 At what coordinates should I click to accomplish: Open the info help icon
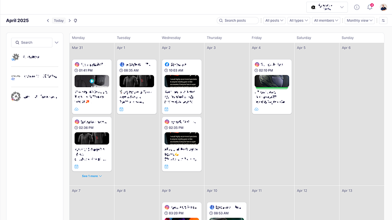pyautogui.click(x=357, y=7)
